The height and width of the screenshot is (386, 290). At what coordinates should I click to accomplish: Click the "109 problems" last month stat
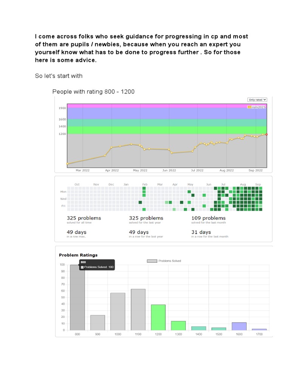pyautogui.click(x=208, y=218)
